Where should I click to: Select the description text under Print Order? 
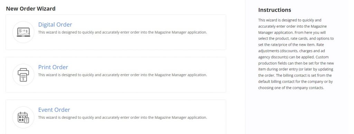point(123,75)
